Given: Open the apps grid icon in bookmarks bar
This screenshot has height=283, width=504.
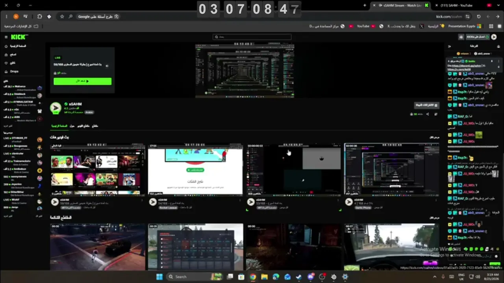Looking at the screenshot, I should pyautogui.click(x=491, y=26).
